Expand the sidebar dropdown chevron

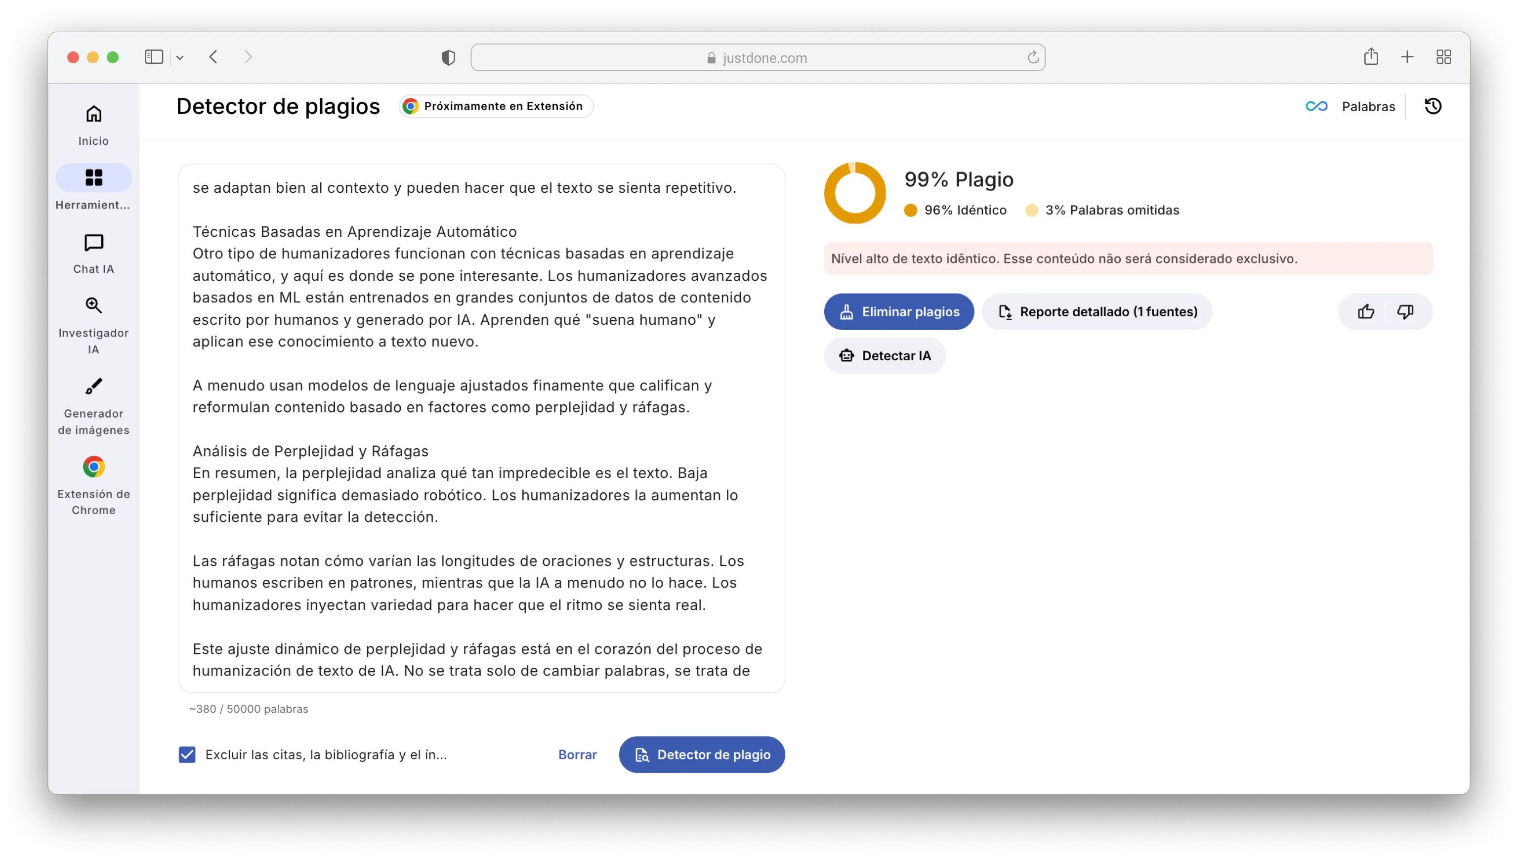pos(180,57)
